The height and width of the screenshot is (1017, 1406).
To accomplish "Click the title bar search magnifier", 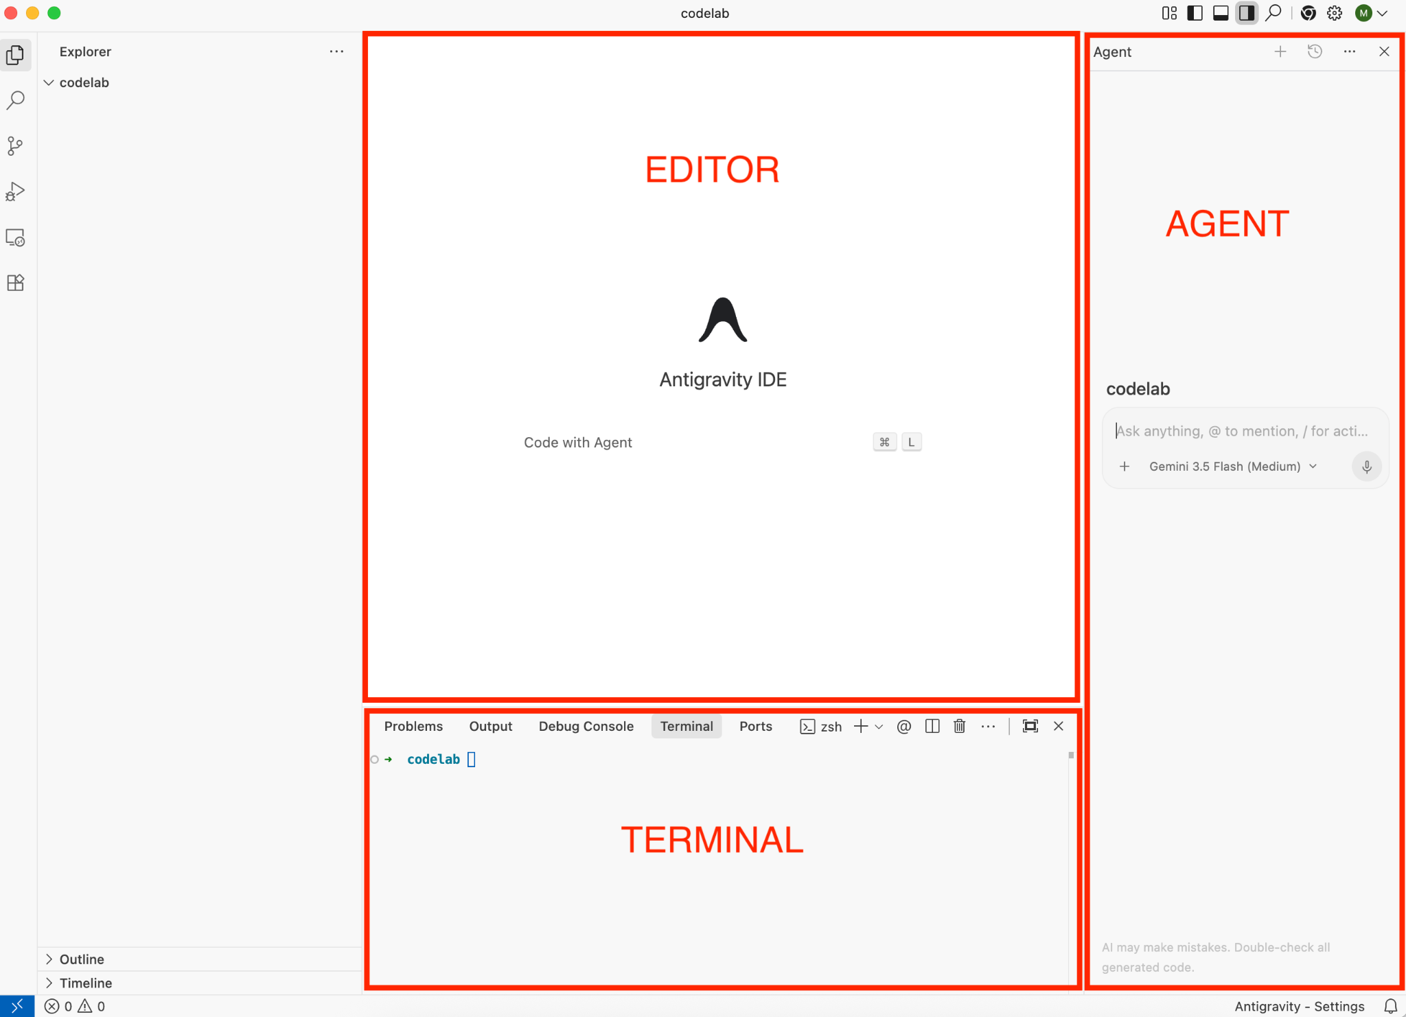I will (1274, 13).
